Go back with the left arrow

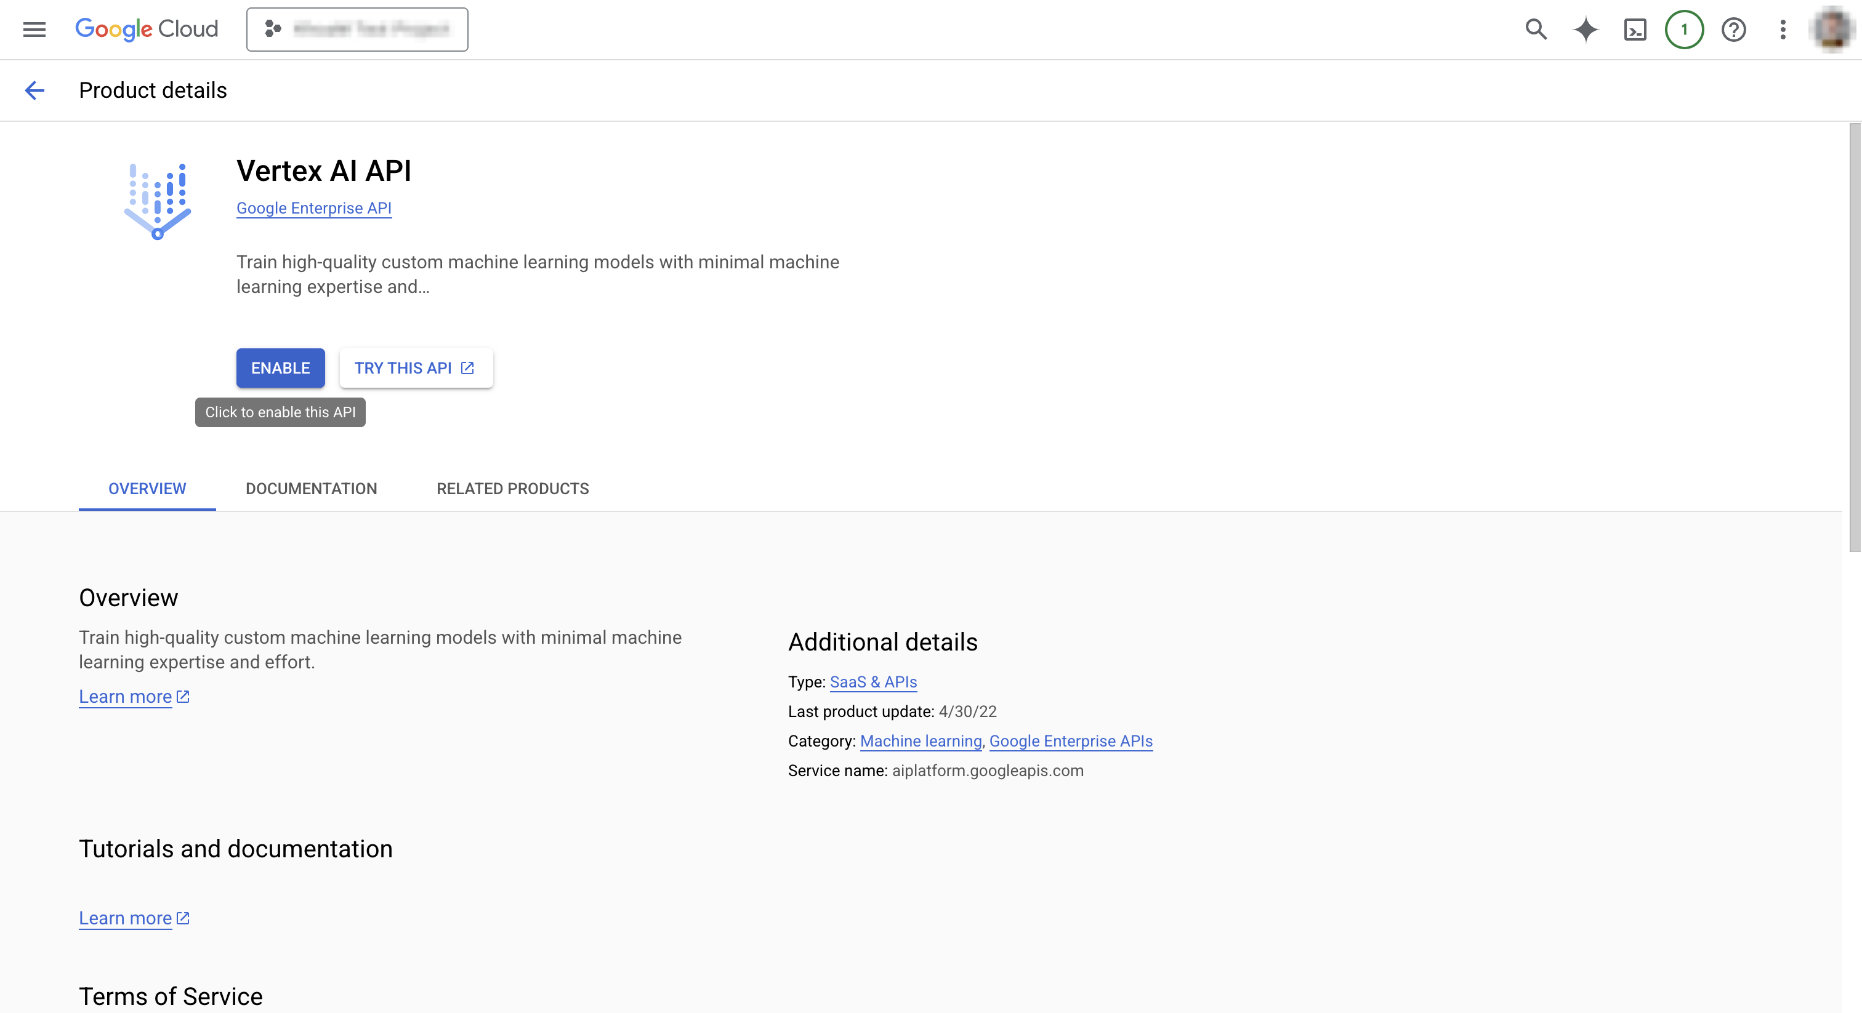[x=34, y=90]
